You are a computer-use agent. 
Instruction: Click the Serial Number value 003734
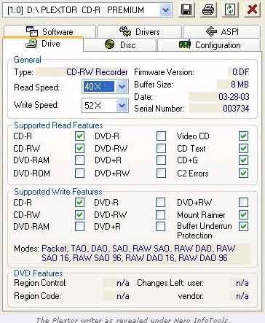point(236,109)
